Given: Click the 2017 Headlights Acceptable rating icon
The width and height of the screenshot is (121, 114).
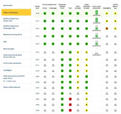Looking at the screenshot, I should pos(107,21).
